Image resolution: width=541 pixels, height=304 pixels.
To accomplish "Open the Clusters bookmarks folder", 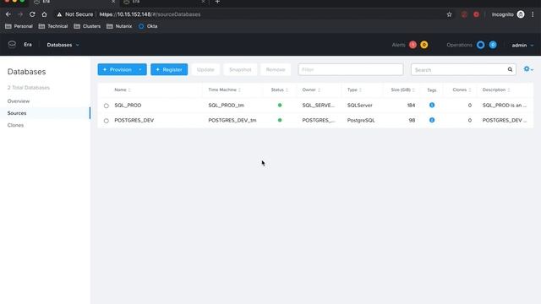I will (x=87, y=26).
